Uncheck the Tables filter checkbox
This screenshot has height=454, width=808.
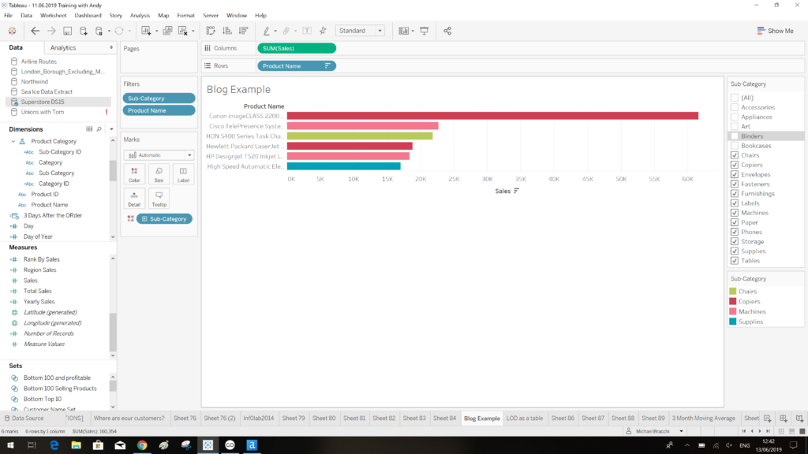[x=735, y=260]
